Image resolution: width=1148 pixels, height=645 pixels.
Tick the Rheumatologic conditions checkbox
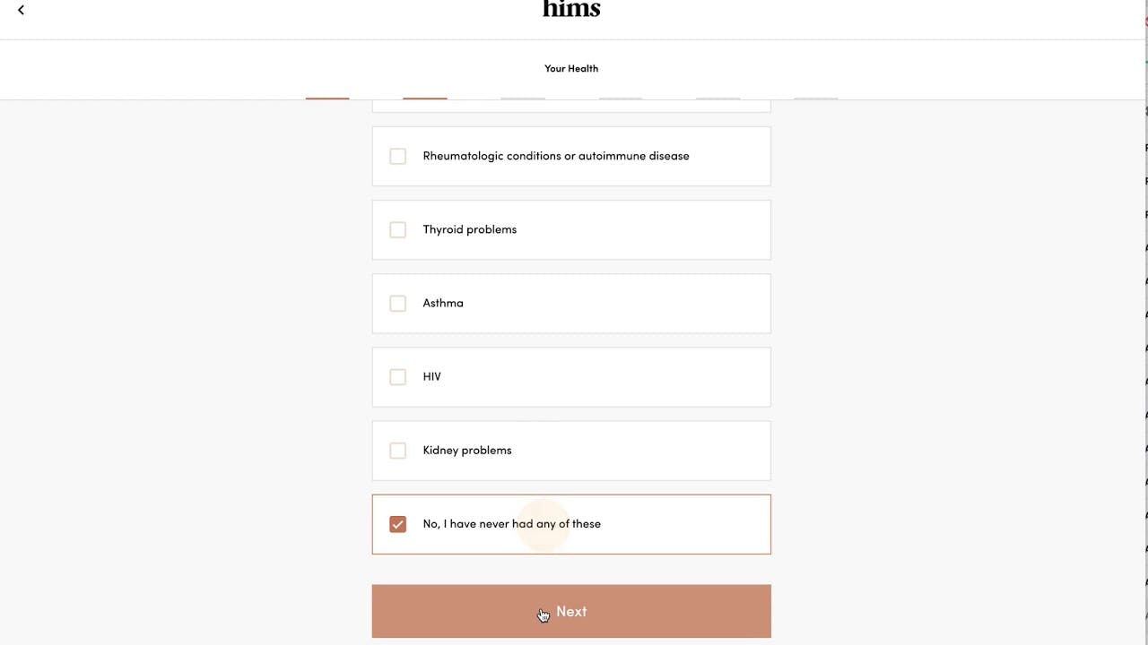point(397,157)
